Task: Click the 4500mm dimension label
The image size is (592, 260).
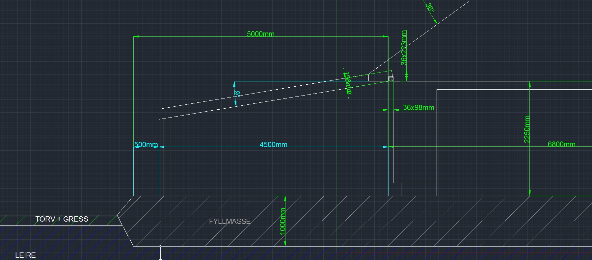Action: coord(273,144)
